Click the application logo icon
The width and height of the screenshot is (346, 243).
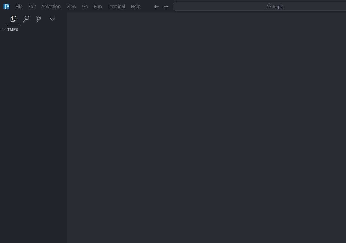[x=6, y=6]
